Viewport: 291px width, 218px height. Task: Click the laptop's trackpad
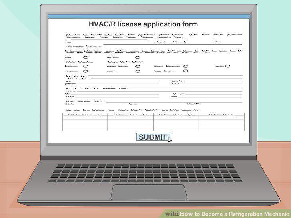(149, 192)
